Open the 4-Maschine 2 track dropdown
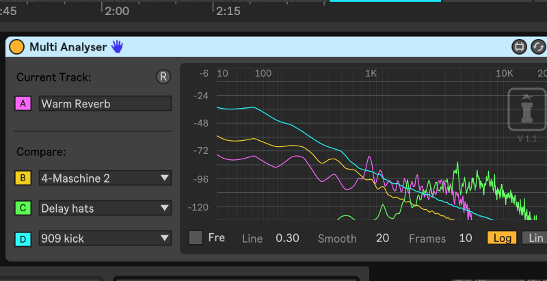547x281 pixels. click(105, 178)
